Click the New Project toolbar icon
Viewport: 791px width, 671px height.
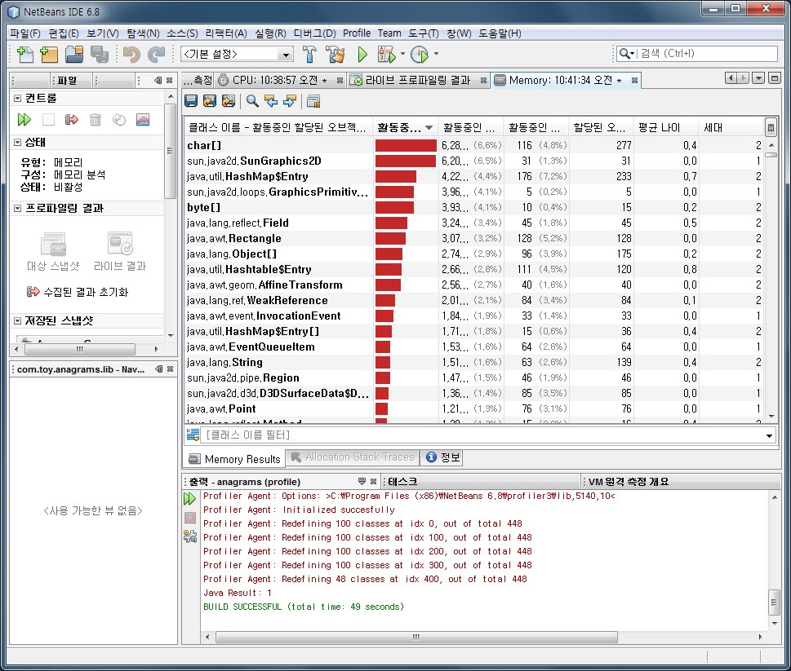pyautogui.click(x=49, y=54)
